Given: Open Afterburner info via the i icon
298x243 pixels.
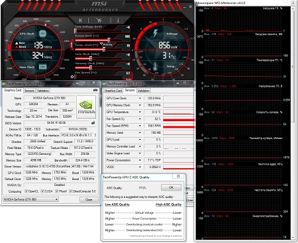Looking at the screenshot, I should click(118, 21).
